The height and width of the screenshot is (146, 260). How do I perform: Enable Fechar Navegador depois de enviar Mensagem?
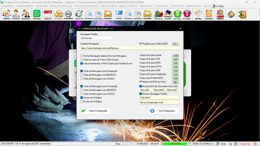point(82,56)
